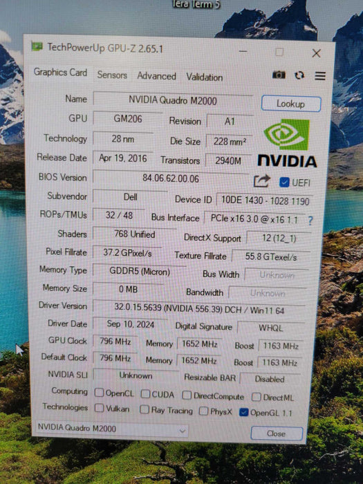Click the Shaders value 768 Unified

coord(135,234)
